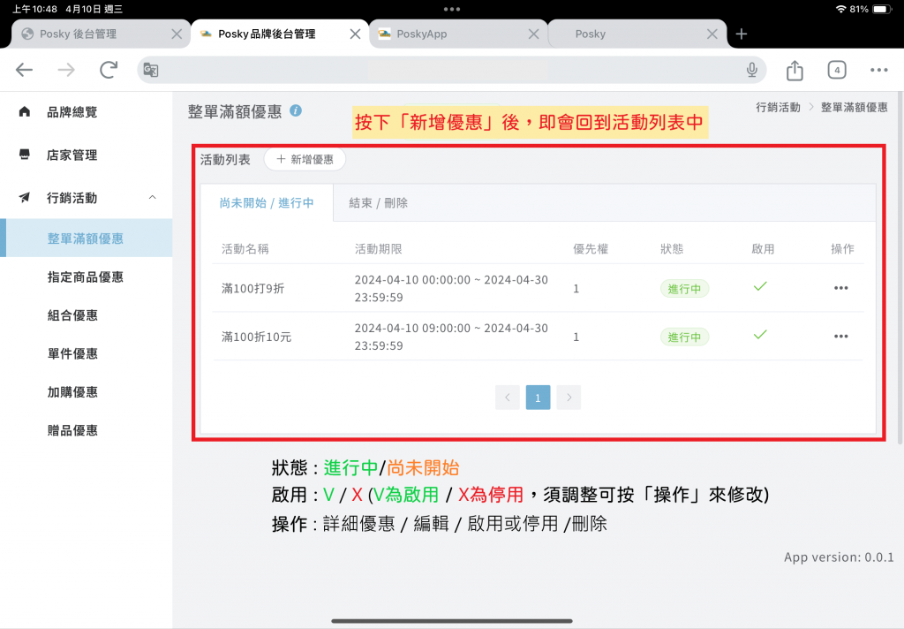Close the Posky 後台管理 tab

(x=177, y=34)
